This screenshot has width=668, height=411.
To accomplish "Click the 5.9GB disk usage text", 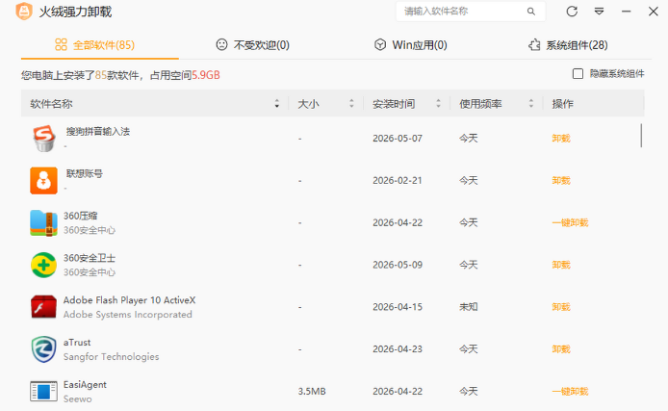I will click(206, 75).
